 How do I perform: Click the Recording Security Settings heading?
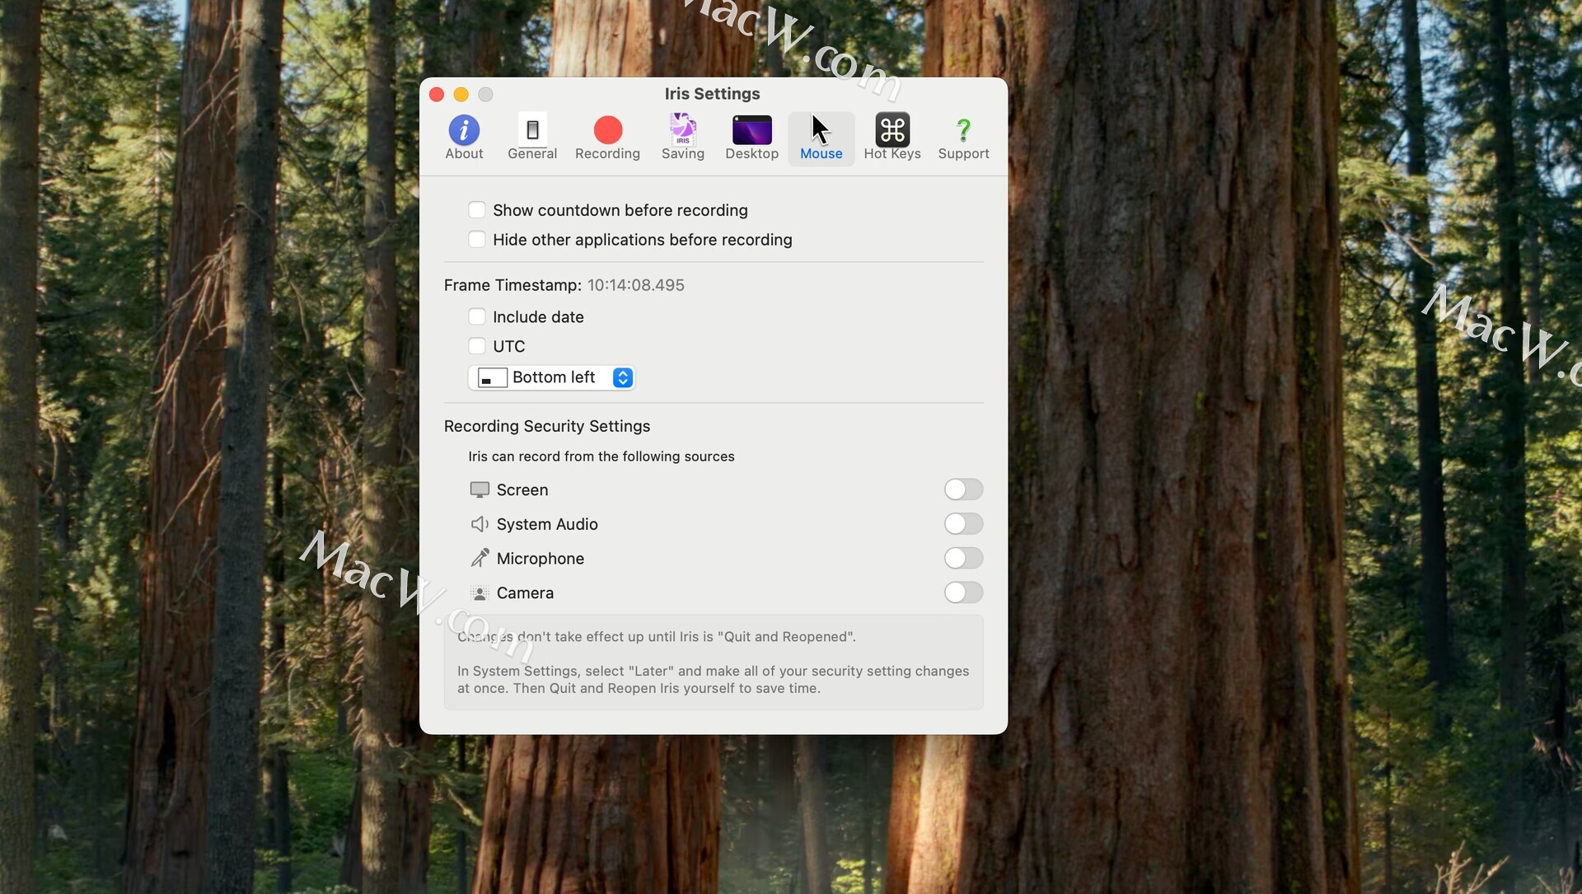point(547,426)
